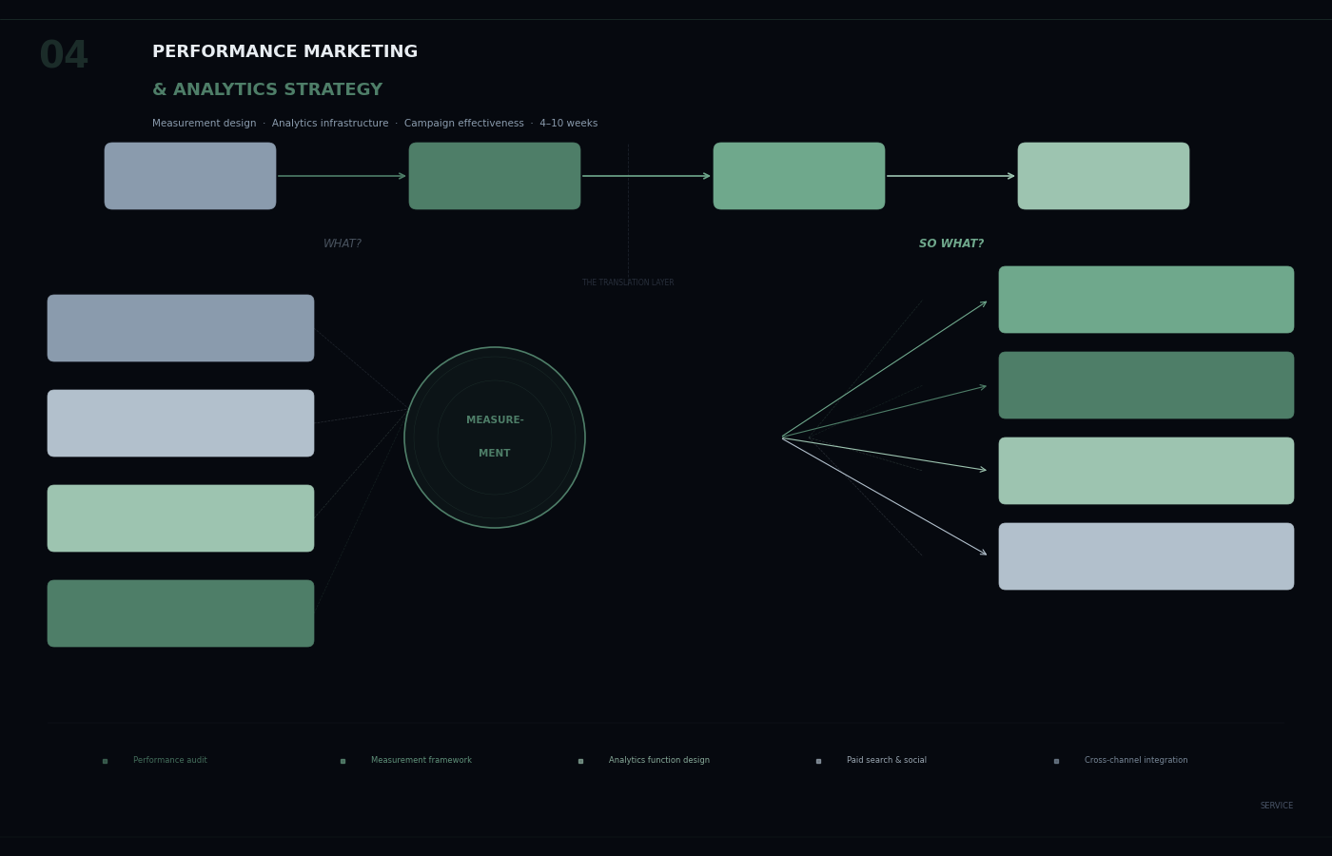Image resolution: width=1332 pixels, height=856 pixels.
Task: Click the "SERVICE" label
Action: click(1277, 807)
